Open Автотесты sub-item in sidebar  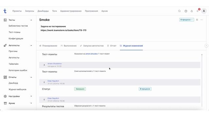[14, 58]
